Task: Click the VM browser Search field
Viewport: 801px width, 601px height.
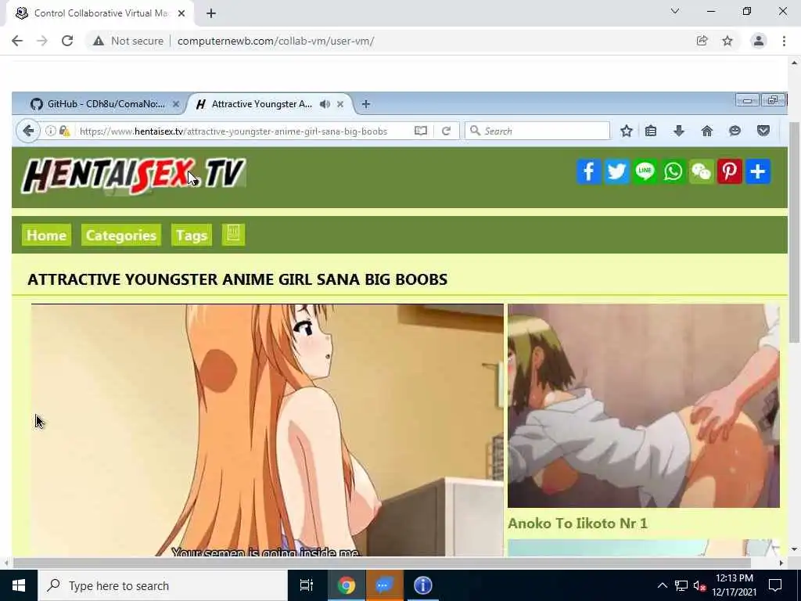Action: (x=537, y=131)
